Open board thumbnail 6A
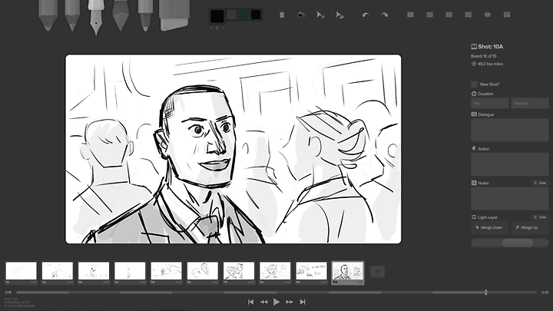The height and width of the screenshot is (311, 553). tap(203, 271)
